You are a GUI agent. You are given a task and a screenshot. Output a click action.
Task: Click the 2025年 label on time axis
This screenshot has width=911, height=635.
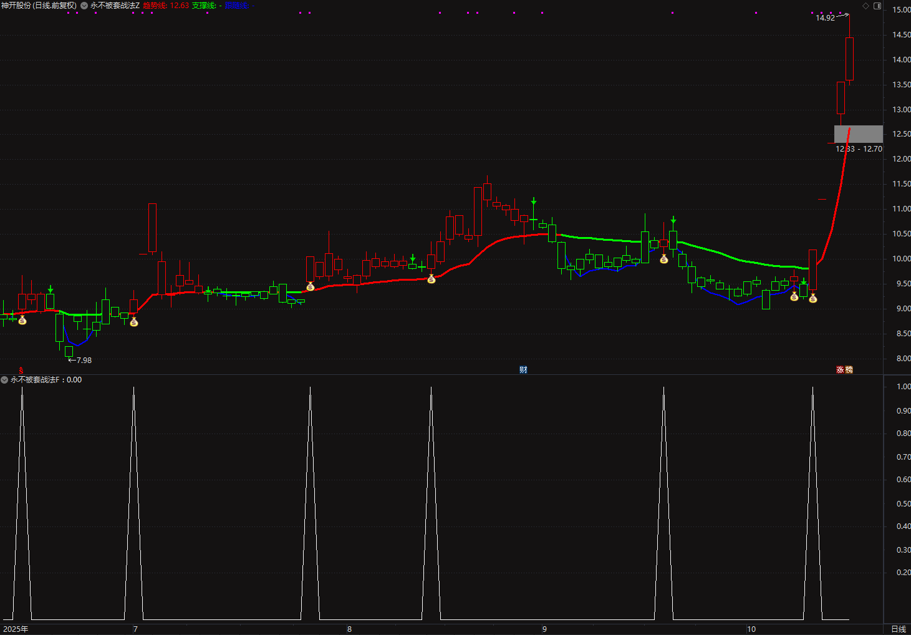tap(16, 629)
